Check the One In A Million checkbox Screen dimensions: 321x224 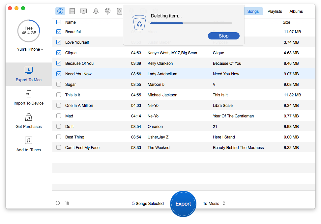pyautogui.click(x=59, y=106)
